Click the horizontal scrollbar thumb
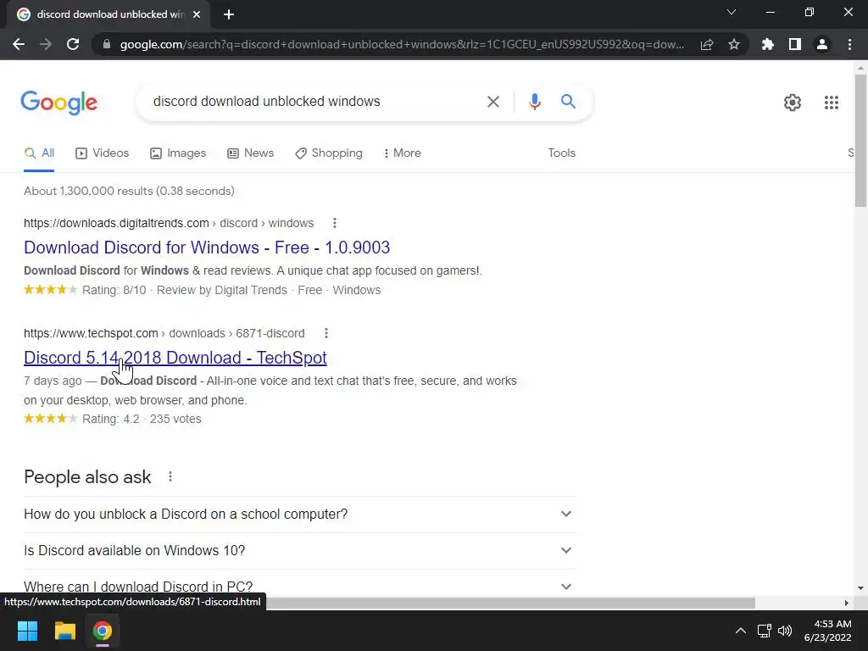Viewport: 868px width, 651px height. point(510,603)
